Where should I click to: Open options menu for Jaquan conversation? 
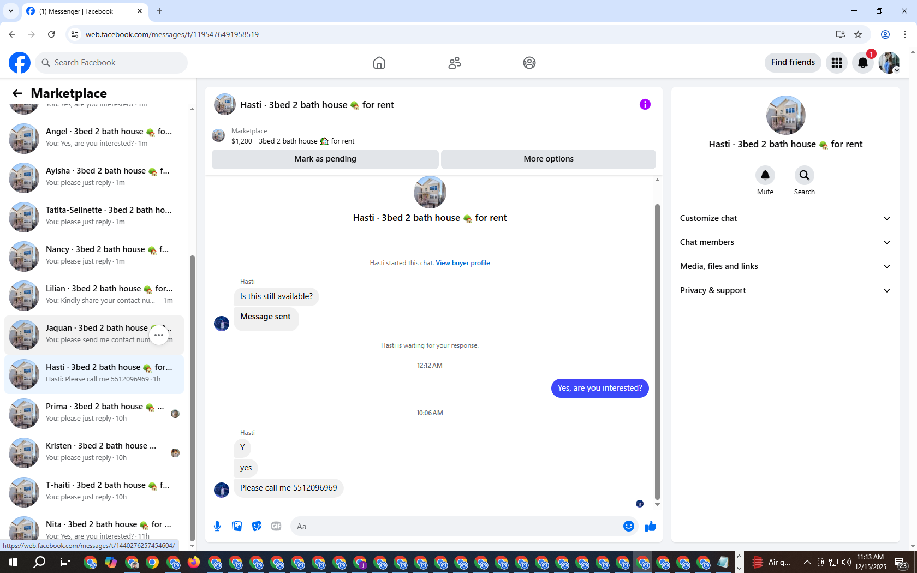pyautogui.click(x=159, y=335)
